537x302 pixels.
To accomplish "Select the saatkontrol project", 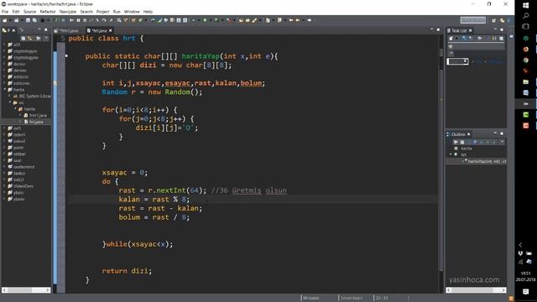I will [x=24, y=167].
